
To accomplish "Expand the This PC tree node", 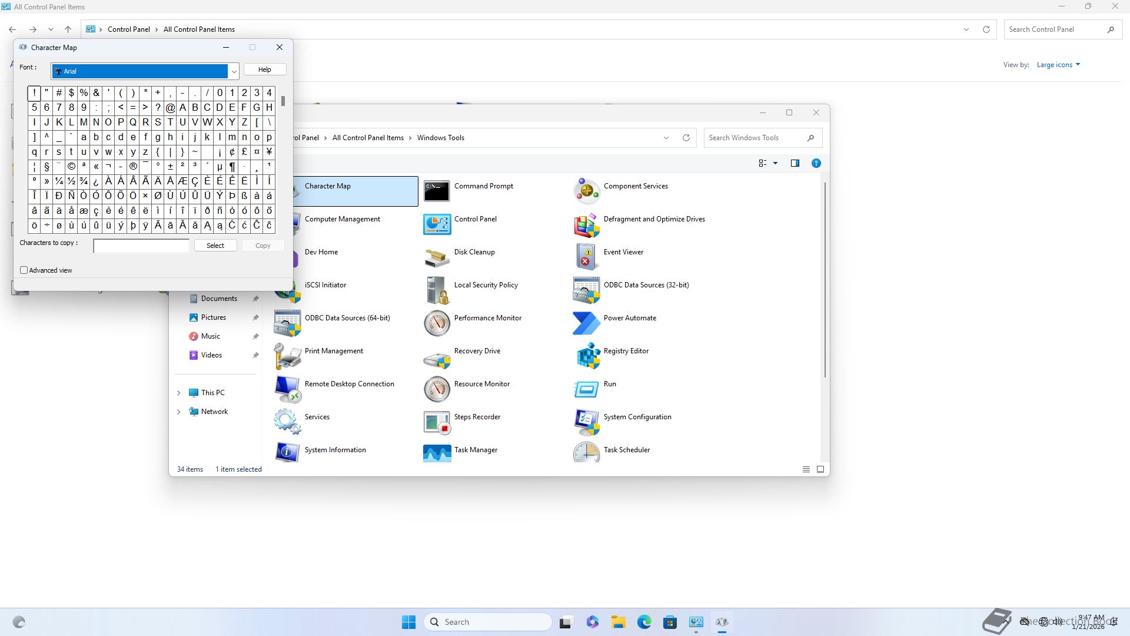I will point(179,393).
